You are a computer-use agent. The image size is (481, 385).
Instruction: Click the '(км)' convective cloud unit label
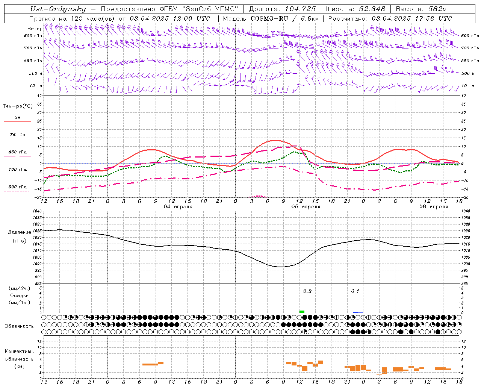[19, 366]
